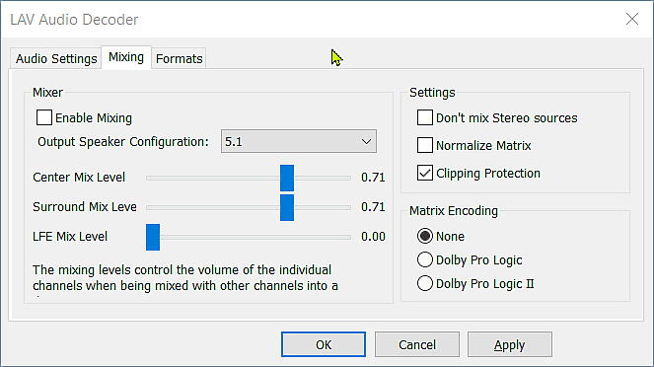The height and width of the screenshot is (367, 654).
Task: Uncheck Clipping Protection
Action: pos(424,173)
